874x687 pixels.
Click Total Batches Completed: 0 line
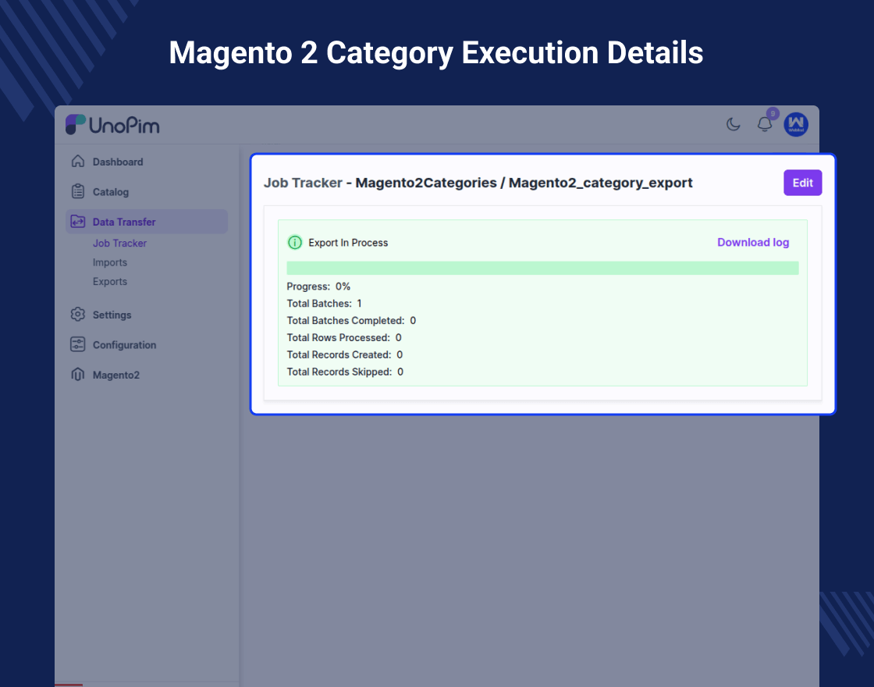[x=351, y=321]
